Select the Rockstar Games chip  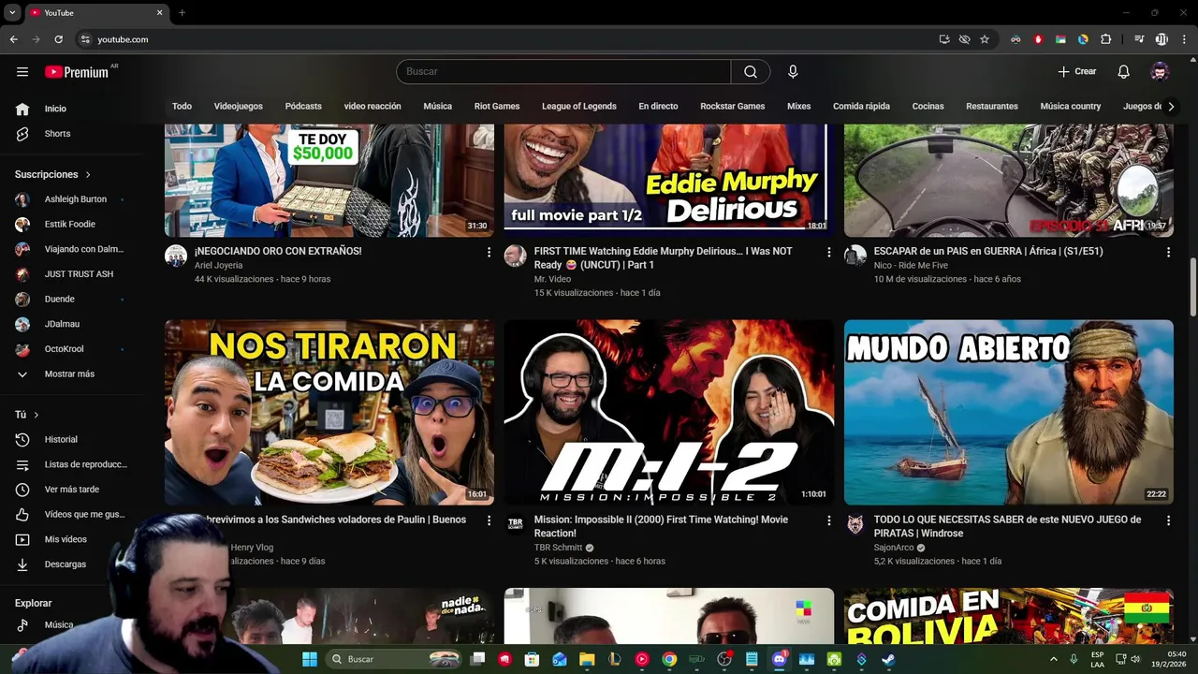pos(732,107)
